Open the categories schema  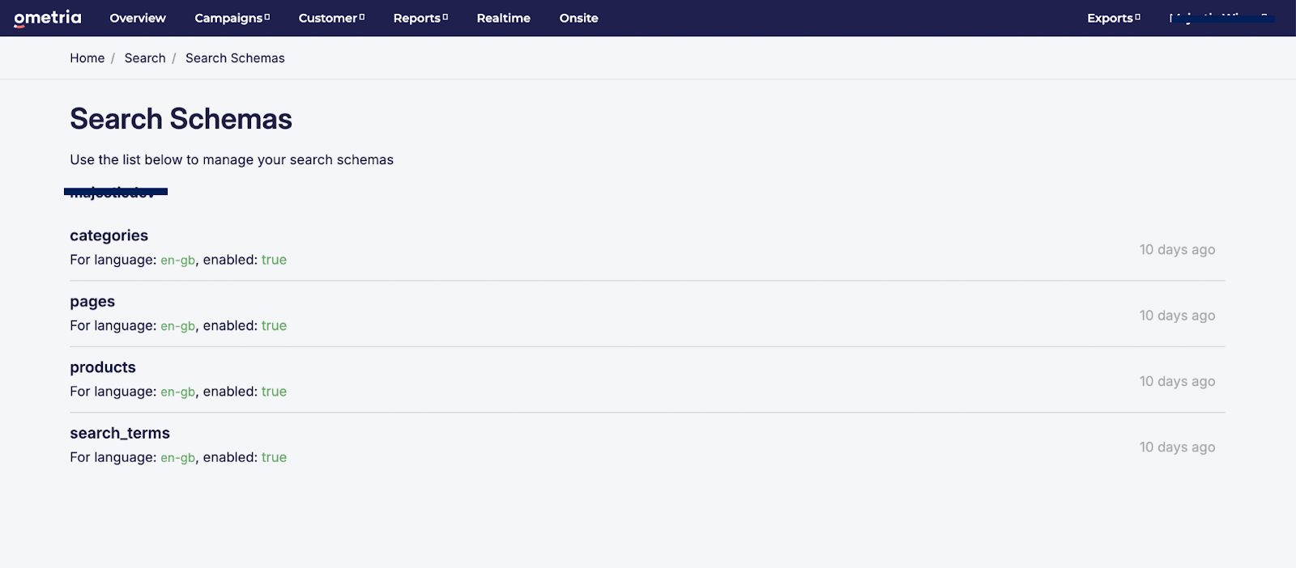pos(109,235)
